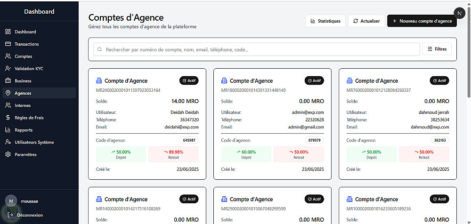Click the Déconnexion logout icon

[10, 215]
